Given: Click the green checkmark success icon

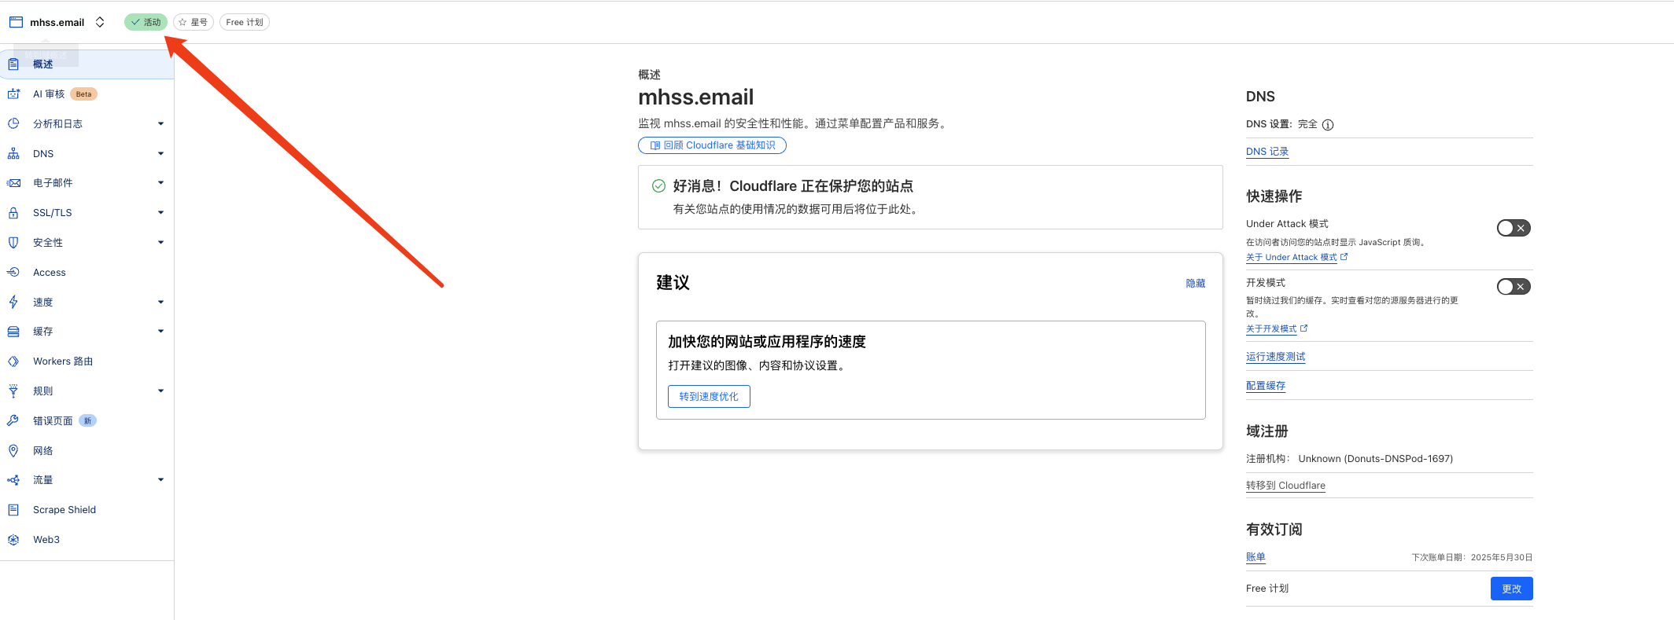Looking at the screenshot, I should click(659, 186).
